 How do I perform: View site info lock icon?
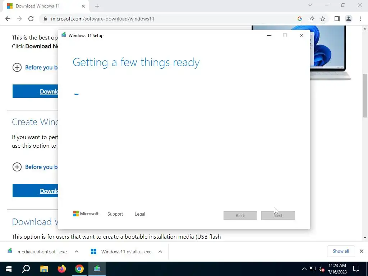(45, 19)
